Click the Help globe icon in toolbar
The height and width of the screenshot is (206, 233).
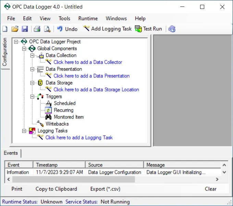point(172,29)
